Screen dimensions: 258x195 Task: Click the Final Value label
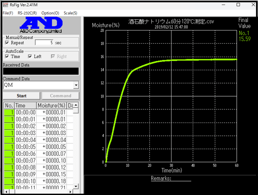[x=244, y=23]
